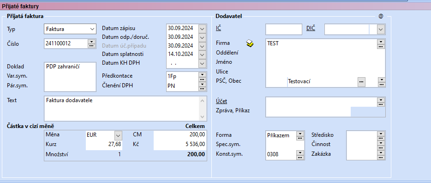Image resolution: width=431 pixels, height=183 pixels.
Task: Expand the Členění DPH list arrow
Action: click(x=202, y=84)
